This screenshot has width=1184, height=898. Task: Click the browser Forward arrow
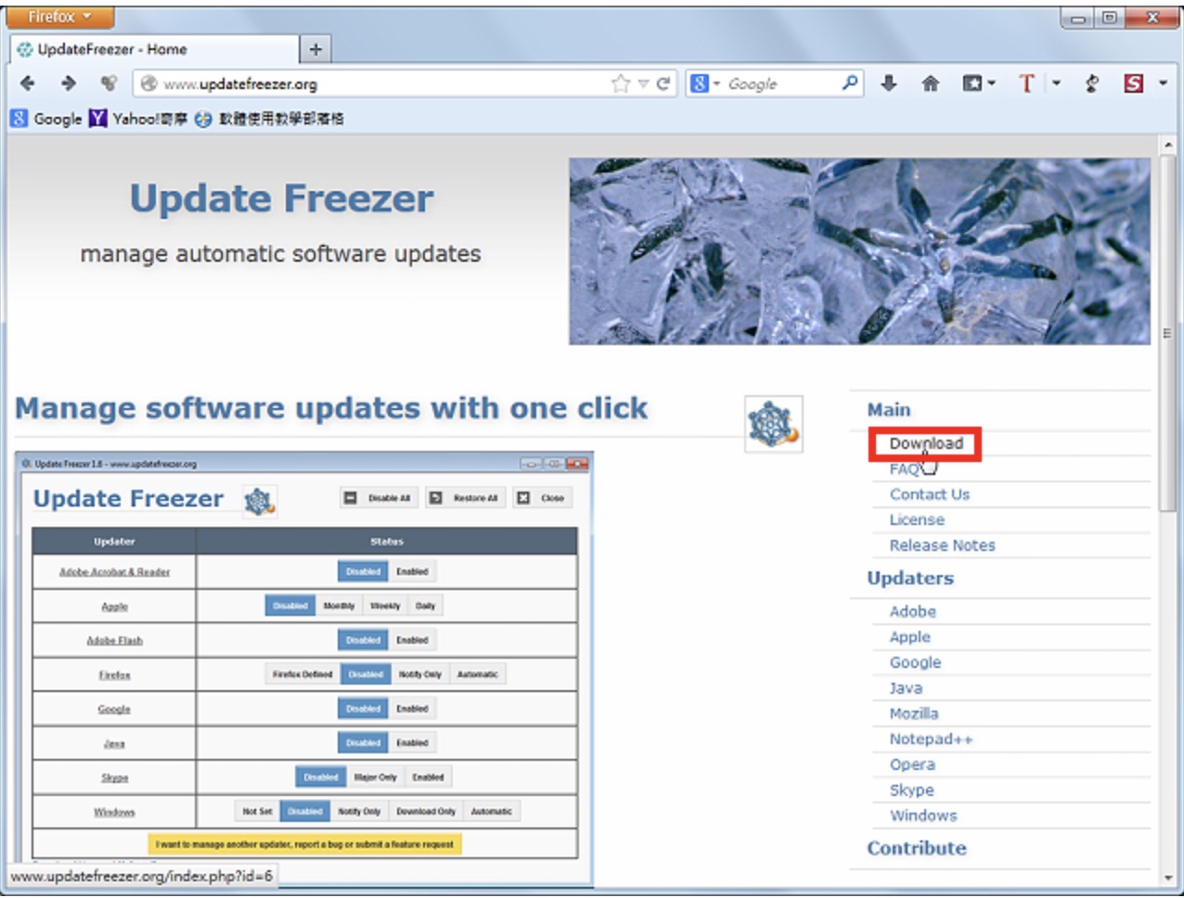tap(68, 83)
